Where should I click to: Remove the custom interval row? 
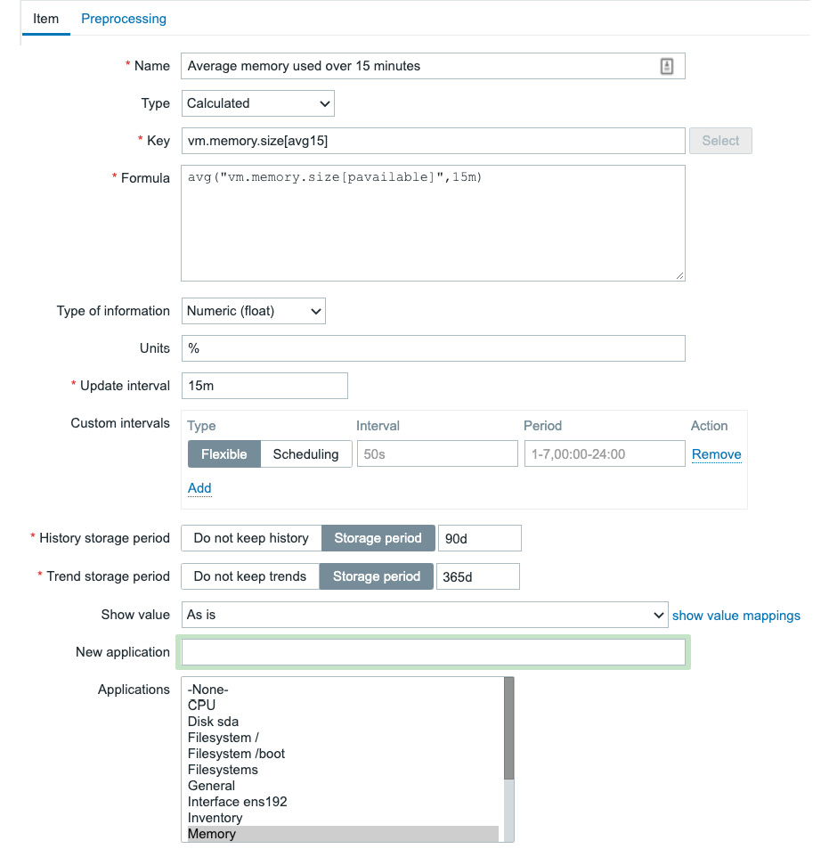pyautogui.click(x=717, y=454)
